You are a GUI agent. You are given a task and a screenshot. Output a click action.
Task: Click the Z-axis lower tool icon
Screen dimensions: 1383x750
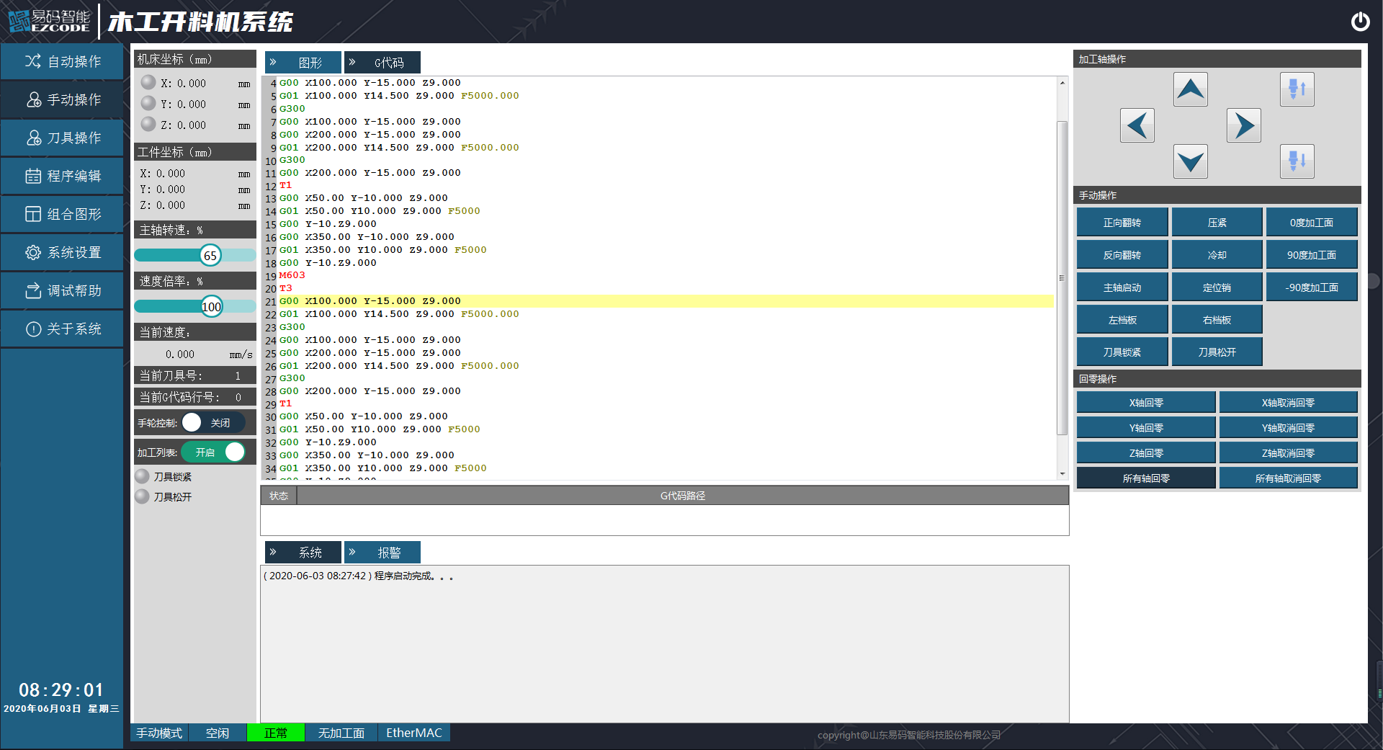[1297, 161]
